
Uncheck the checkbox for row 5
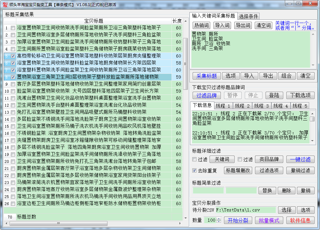[x=13, y=56]
